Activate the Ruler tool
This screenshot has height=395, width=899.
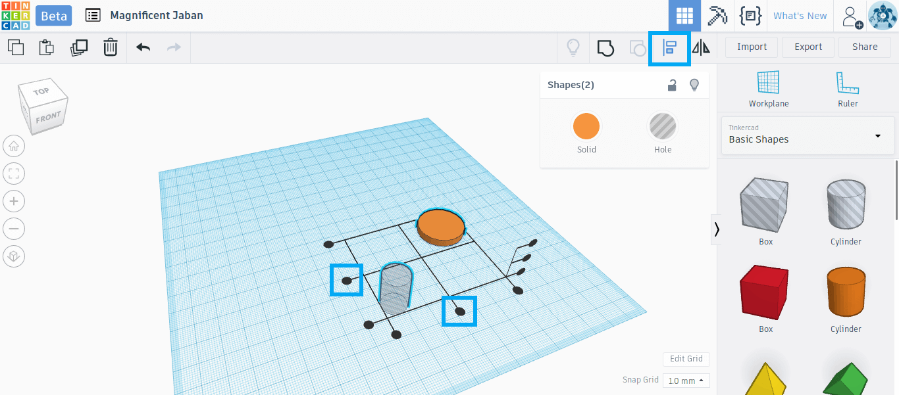848,89
